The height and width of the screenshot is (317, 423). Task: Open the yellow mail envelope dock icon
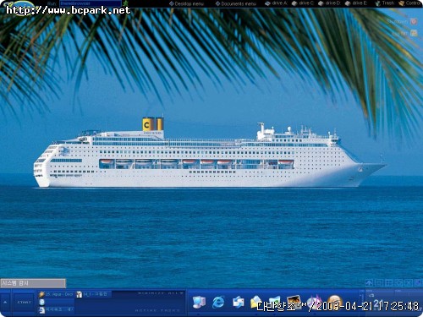tap(256, 302)
